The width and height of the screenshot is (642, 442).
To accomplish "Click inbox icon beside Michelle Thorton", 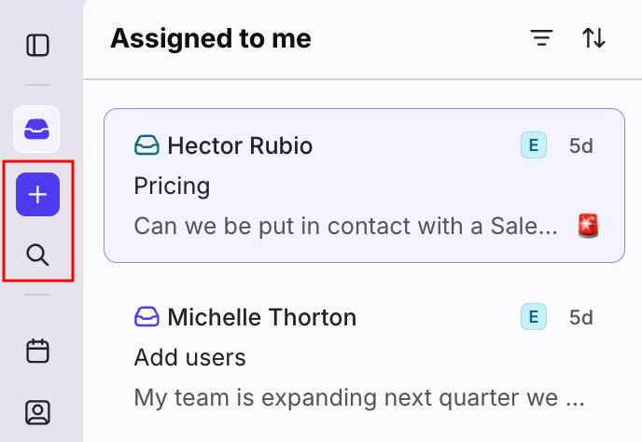I will pos(147,317).
